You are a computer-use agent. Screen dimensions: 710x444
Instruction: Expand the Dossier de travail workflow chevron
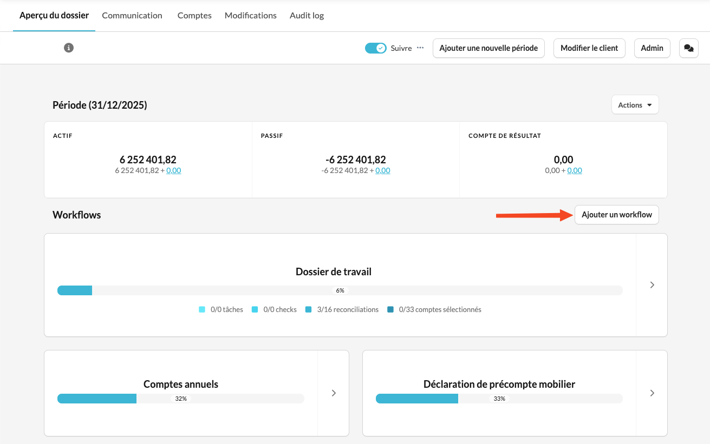pos(652,285)
